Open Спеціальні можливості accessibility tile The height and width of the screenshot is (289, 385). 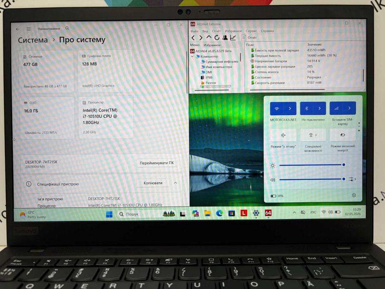[x=313, y=135]
